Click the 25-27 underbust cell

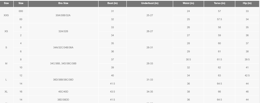(150, 15)
